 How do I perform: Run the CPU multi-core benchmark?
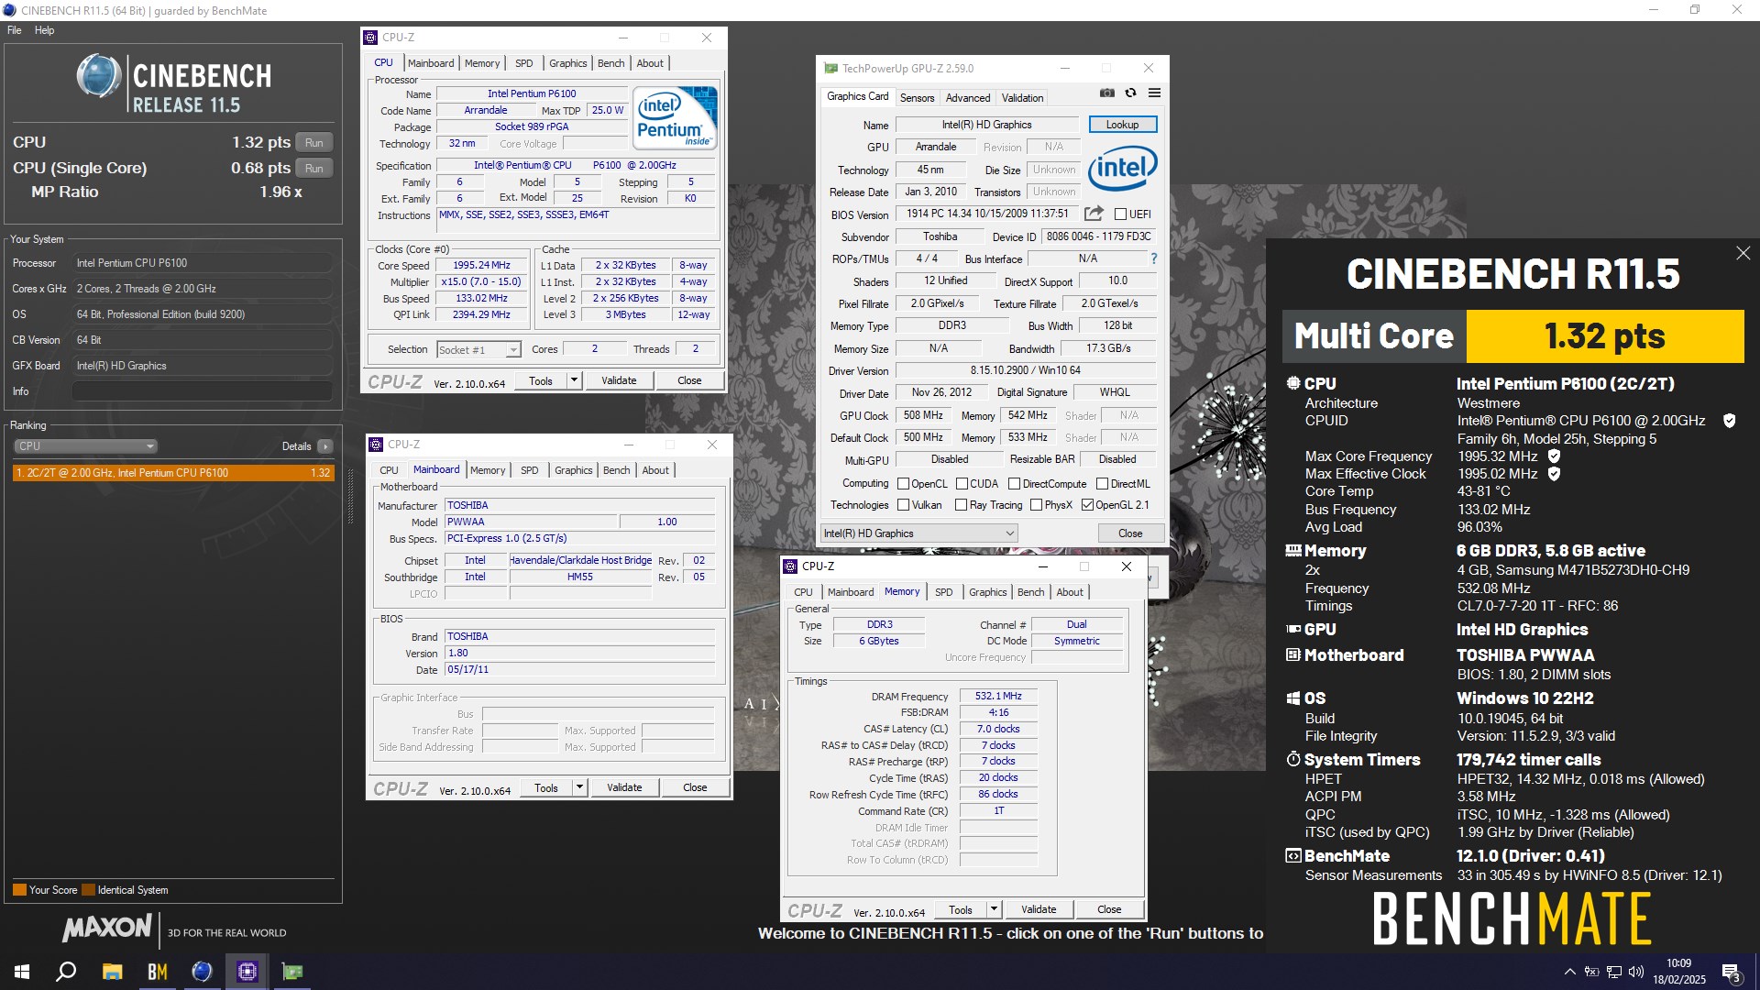point(314,143)
